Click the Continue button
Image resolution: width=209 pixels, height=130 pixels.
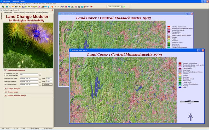click(47, 84)
